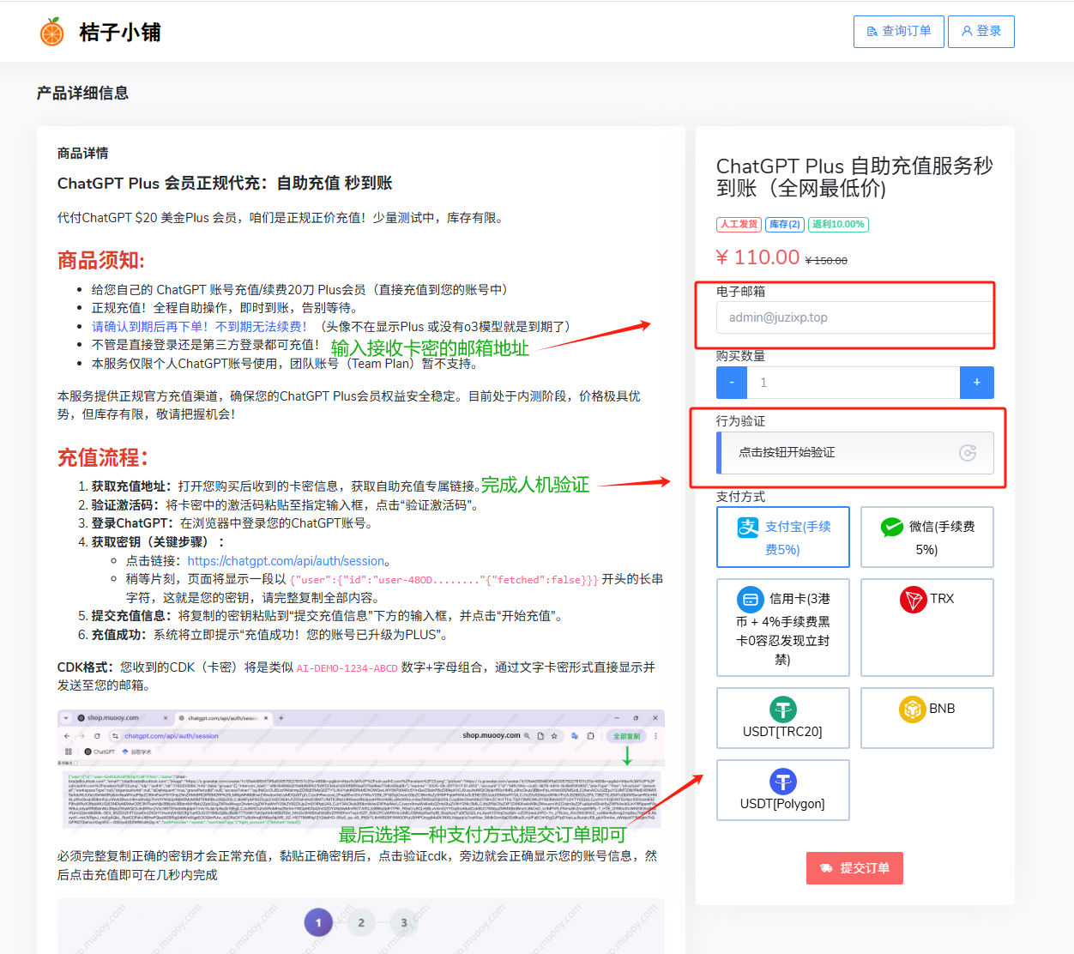The image size is (1074, 954).
Task: Click the orange fruit shop logo
Action: pos(52,32)
